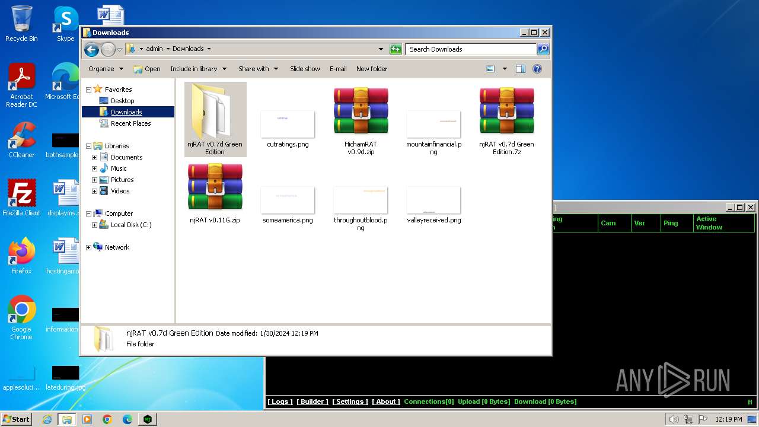Click the change view icon
Image resolution: width=759 pixels, height=427 pixels.
(490, 69)
